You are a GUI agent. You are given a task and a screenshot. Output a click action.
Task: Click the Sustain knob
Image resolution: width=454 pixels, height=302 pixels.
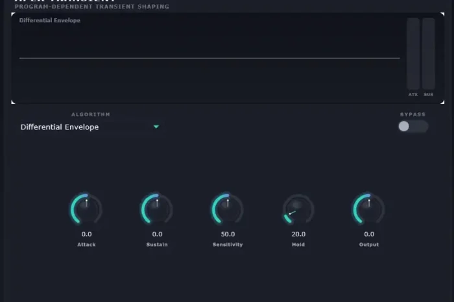pos(157,209)
